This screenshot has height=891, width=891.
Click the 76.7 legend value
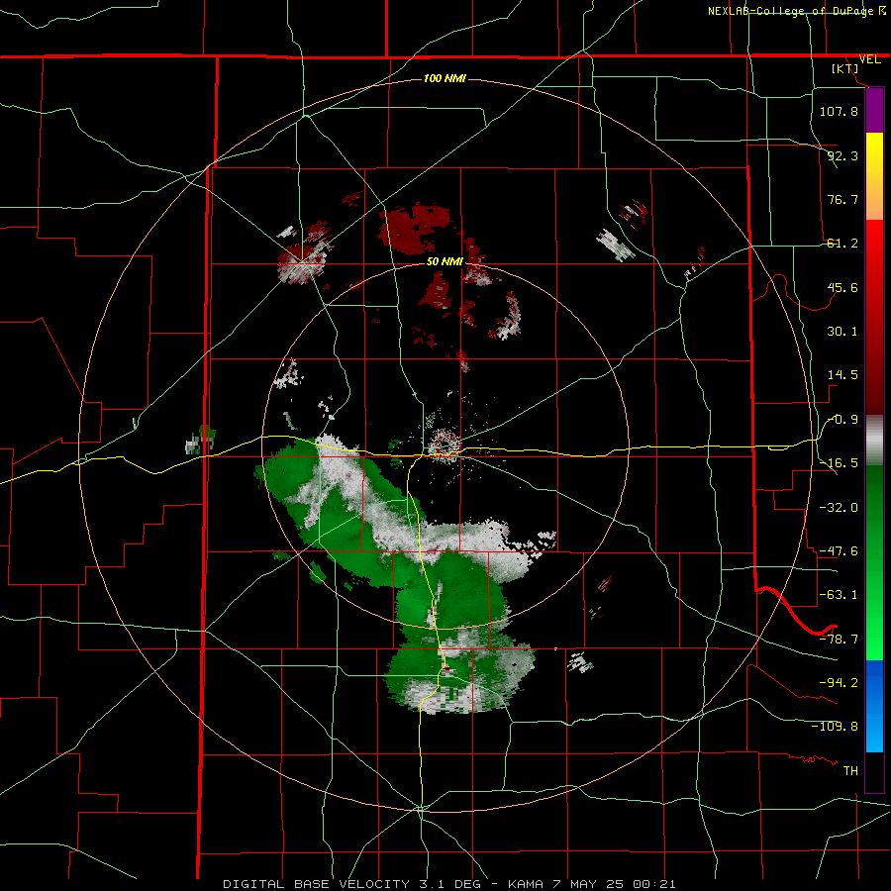pos(842,199)
